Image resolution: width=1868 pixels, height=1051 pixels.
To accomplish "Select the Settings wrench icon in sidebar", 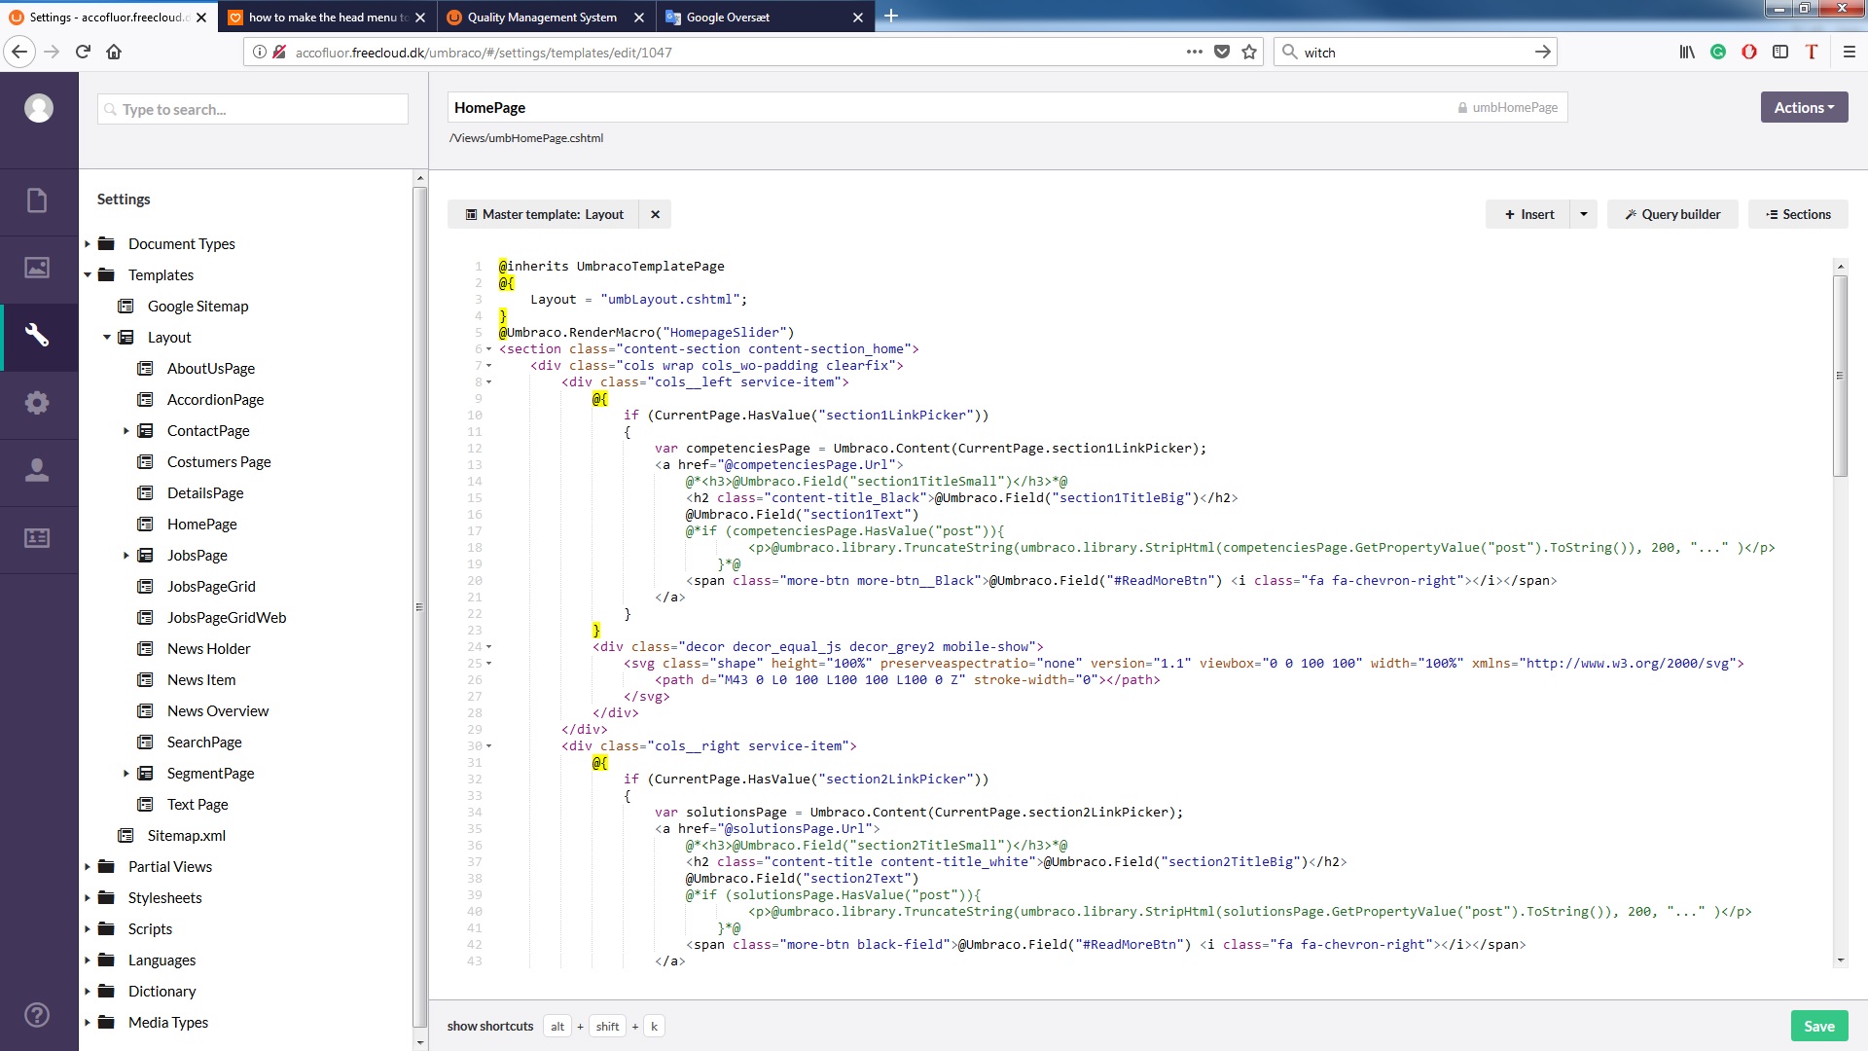I will 37,336.
